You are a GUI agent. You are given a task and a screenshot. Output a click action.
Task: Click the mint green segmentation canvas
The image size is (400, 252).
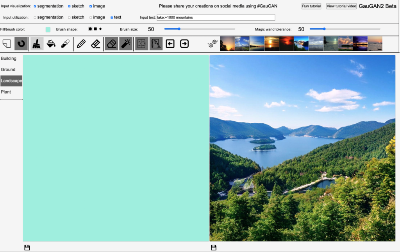coord(116,148)
